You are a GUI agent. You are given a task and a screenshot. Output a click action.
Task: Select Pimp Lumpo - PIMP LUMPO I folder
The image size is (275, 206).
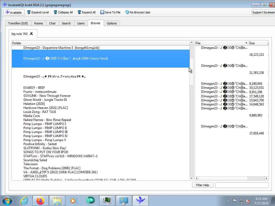tap(45, 124)
